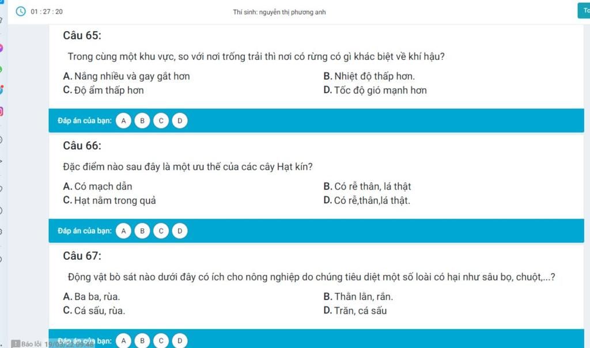590x348 pixels.
Task: Click the green WhatsApp sidebar icon
Action: [x=1, y=69]
